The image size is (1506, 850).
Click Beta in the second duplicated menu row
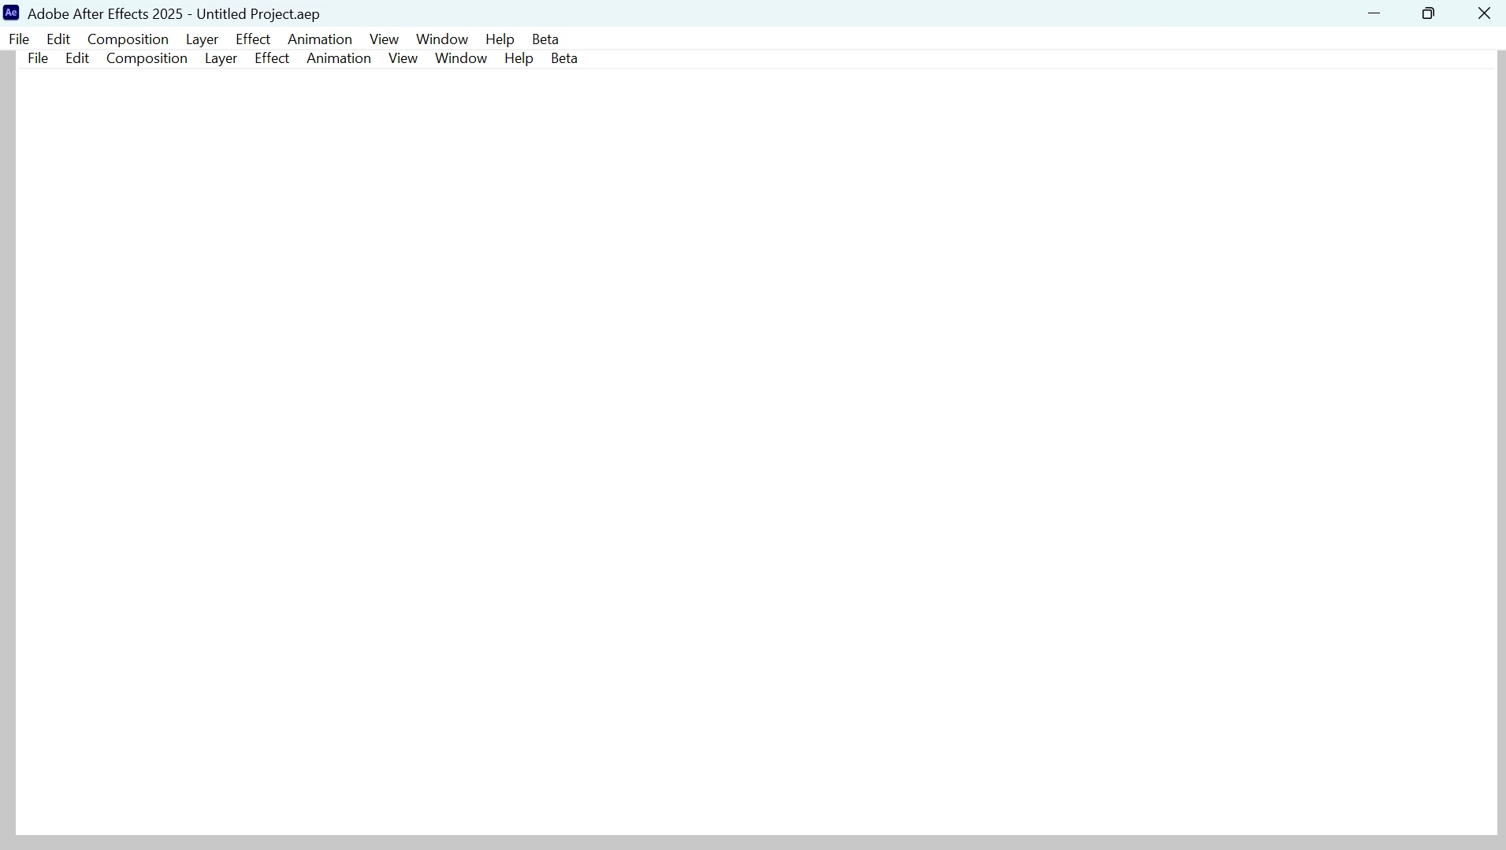coord(564,58)
